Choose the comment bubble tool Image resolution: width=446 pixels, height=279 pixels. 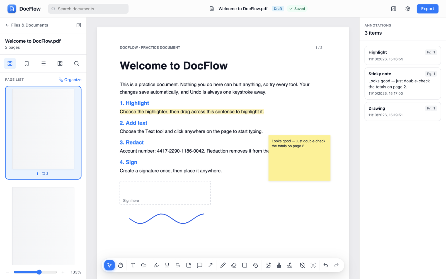coord(200,265)
